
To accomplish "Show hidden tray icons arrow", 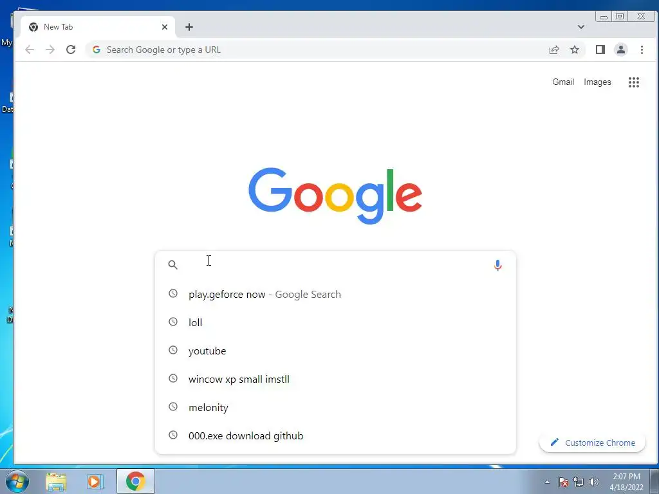I will click(547, 482).
